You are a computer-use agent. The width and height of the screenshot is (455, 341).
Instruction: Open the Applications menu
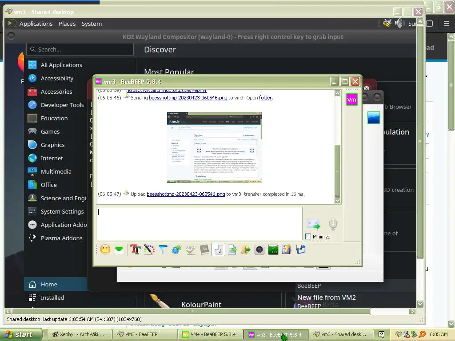click(36, 24)
